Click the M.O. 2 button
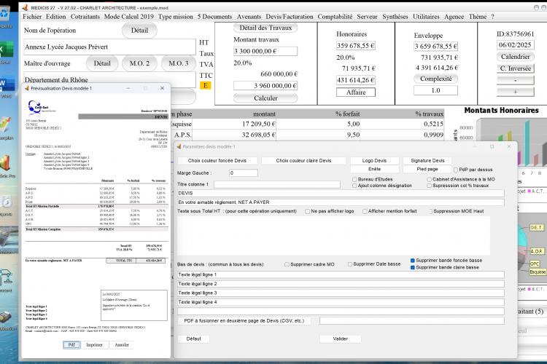This screenshot has height=364, width=547. pyautogui.click(x=139, y=63)
